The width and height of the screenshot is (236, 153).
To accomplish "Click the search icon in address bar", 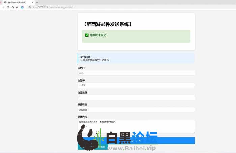I will [x=30, y=7].
